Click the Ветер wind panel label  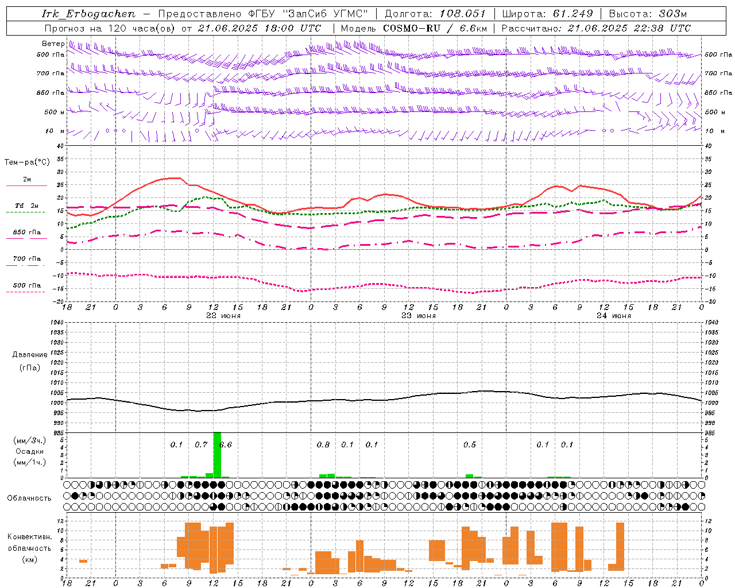coord(53,44)
